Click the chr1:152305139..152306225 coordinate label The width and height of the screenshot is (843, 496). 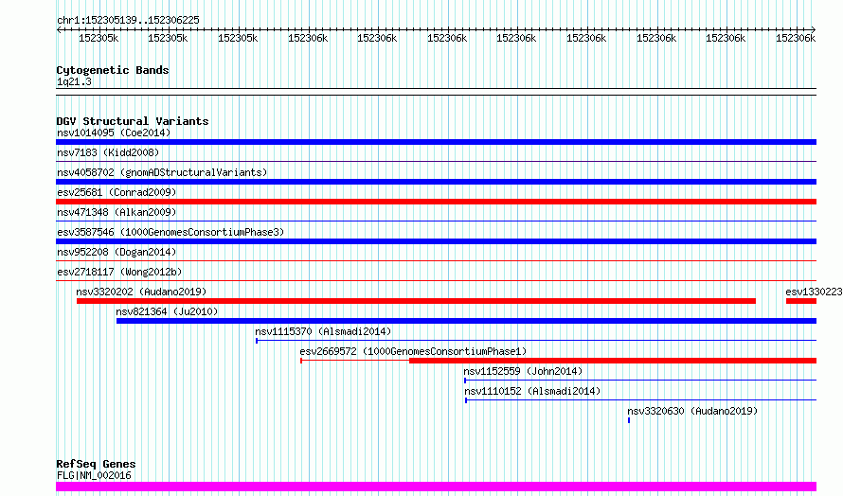click(x=128, y=20)
